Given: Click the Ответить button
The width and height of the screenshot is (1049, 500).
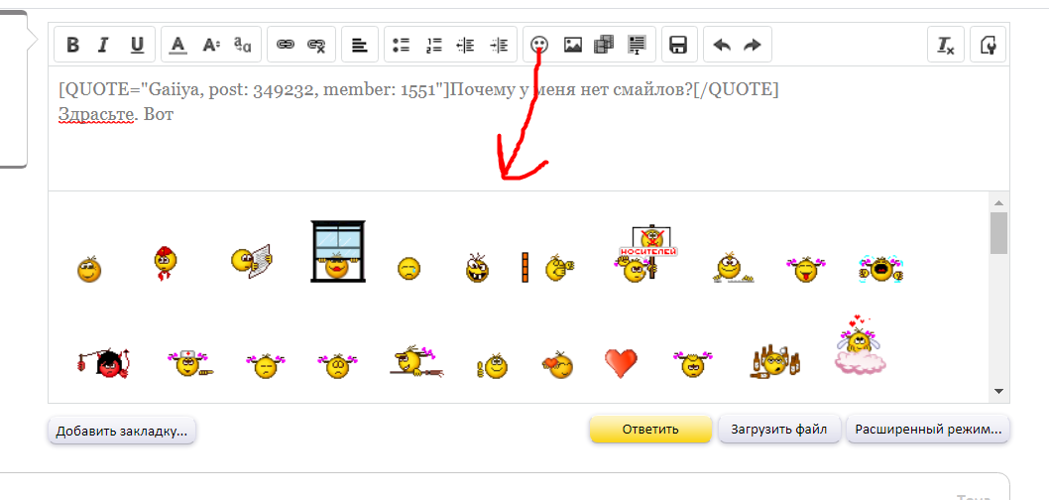Looking at the screenshot, I should (x=650, y=430).
